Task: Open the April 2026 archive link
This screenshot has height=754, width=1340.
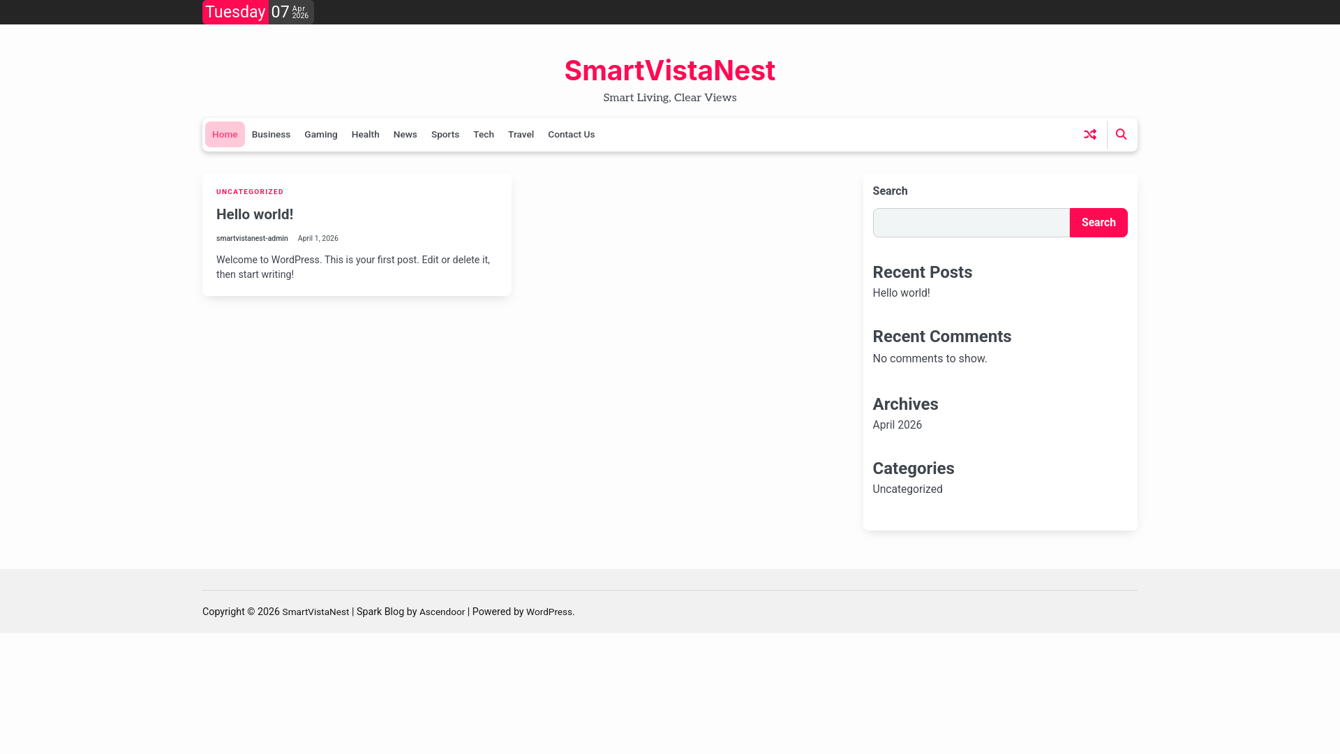Action: [898, 425]
